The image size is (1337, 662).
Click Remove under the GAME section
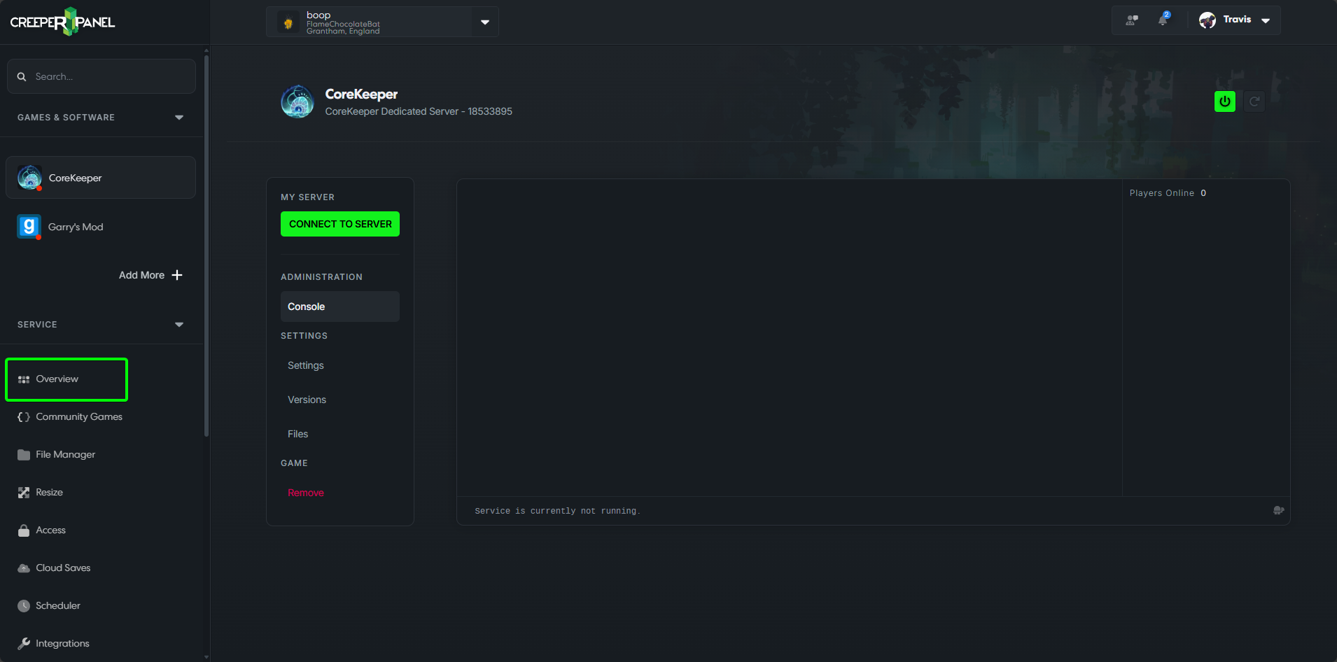(x=305, y=492)
